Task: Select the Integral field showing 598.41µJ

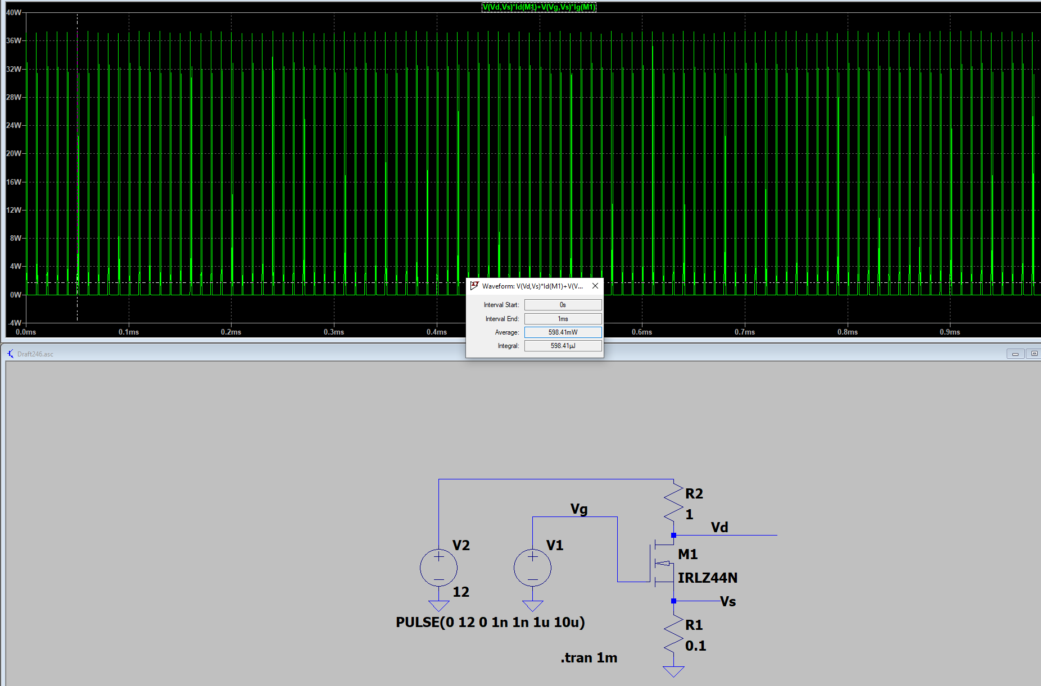Action: 563,346
